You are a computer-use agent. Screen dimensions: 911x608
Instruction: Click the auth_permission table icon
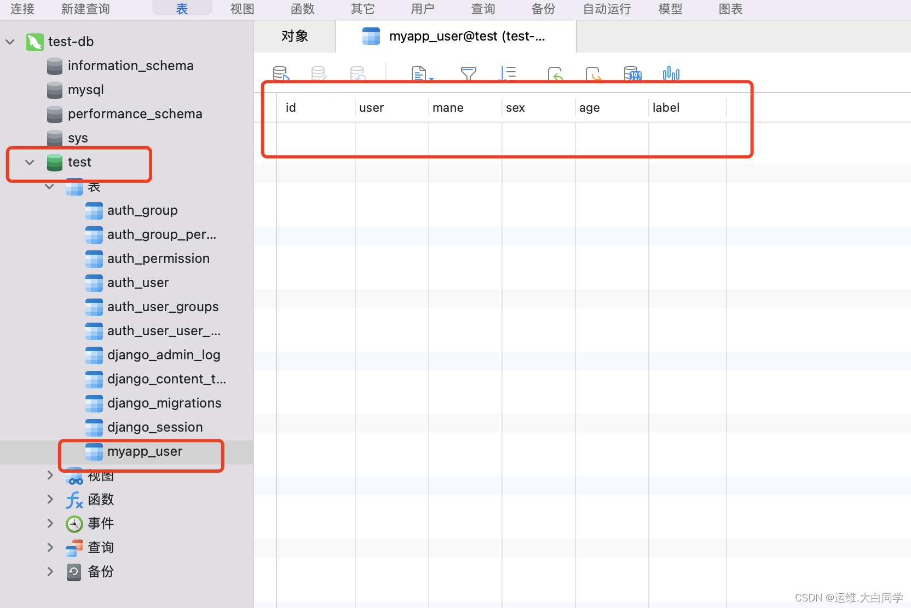pyautogui.click(x=94, y=259)
